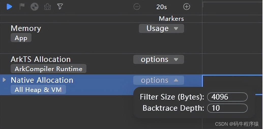Zoom in the timeline with plus icon
Screen dimensions: 263x129
point(187,7)
